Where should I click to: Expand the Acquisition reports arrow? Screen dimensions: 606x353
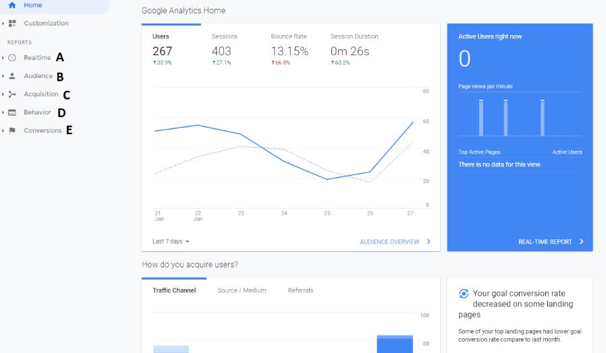click(x=3, y=94)
